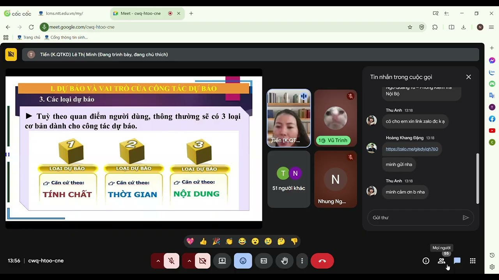499x280 pixels.
Task: Send surprised face reaction
Action: click(255, 241)
